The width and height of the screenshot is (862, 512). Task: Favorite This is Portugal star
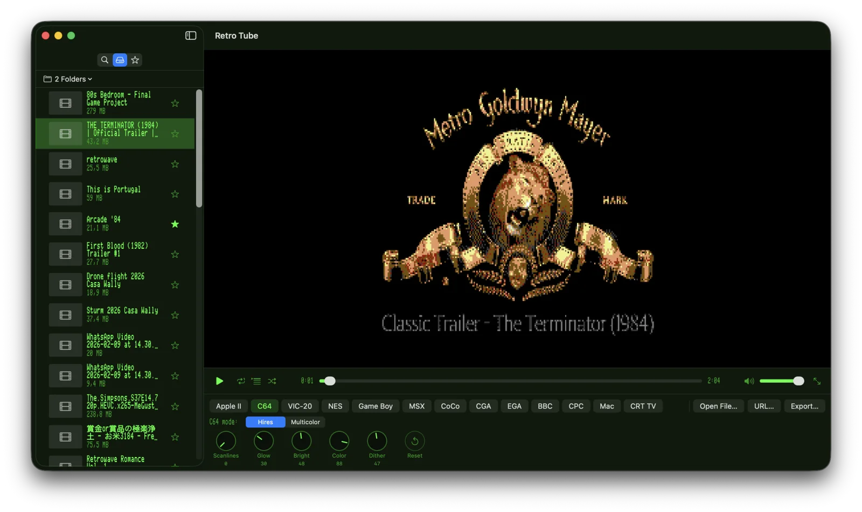pyautogui.click(x=175, y=194)
